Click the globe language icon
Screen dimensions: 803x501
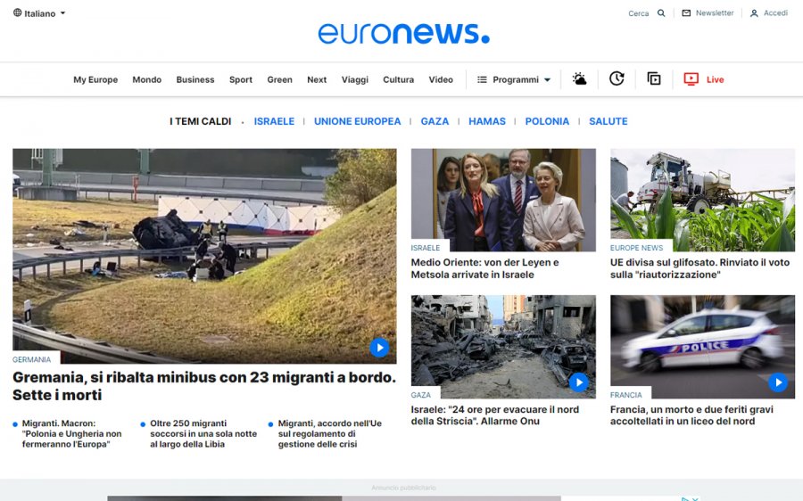[x=18, y=12]
